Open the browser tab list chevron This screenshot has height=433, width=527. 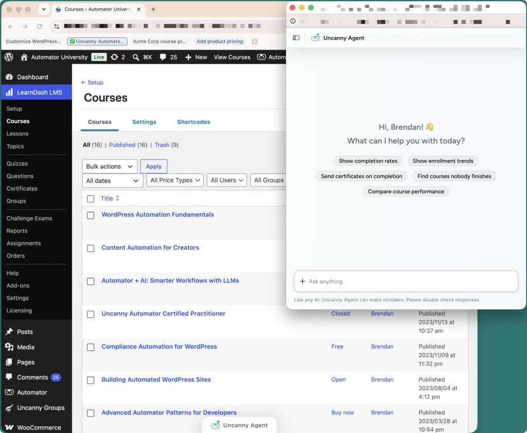[x=44, y=9]
